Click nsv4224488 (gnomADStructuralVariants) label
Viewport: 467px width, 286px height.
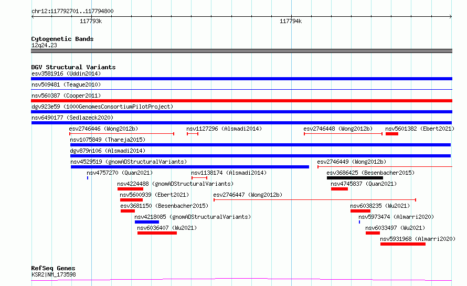click(x=175, y=184)
